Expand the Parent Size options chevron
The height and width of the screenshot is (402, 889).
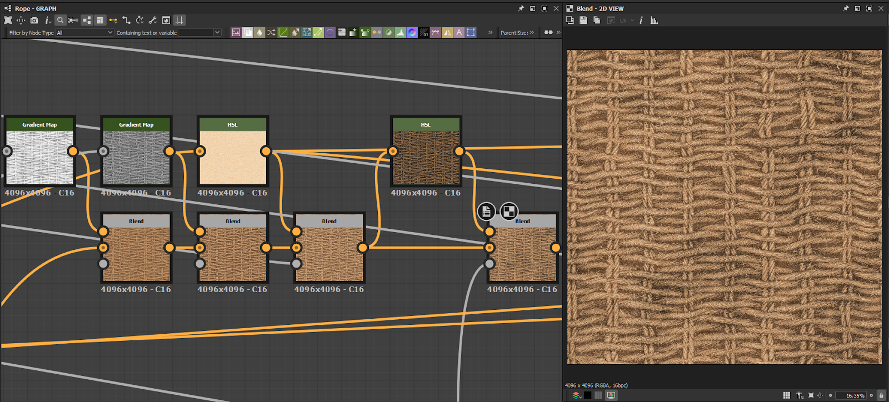coord(532,33)
